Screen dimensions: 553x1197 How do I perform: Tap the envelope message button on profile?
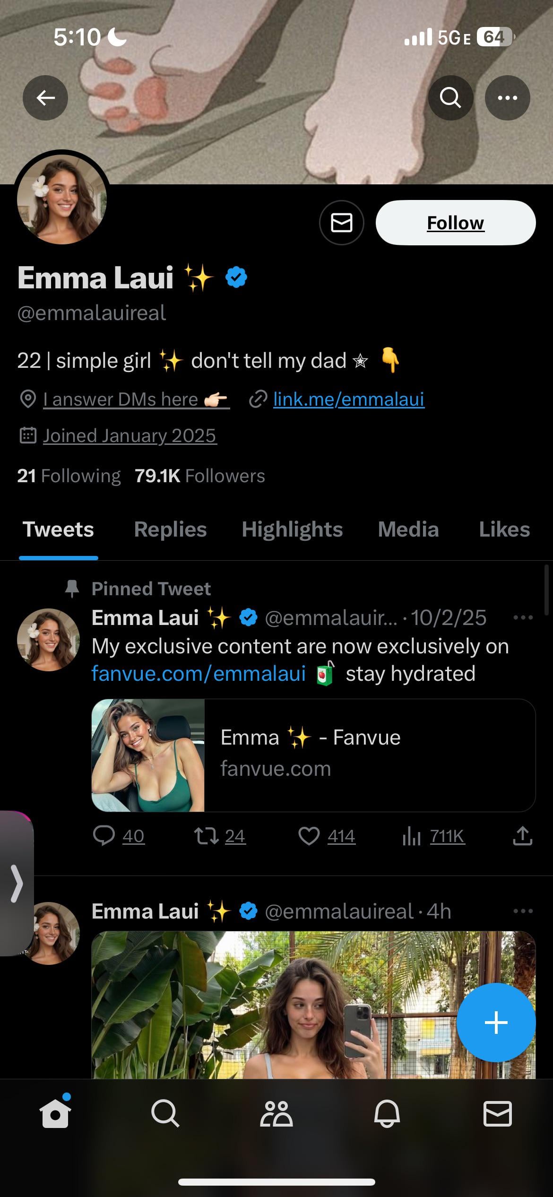coord(341,223)
